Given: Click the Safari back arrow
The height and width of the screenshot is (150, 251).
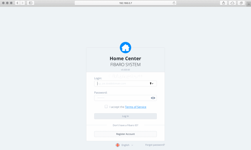Looking at the screenshot, I should pos(17,3).
